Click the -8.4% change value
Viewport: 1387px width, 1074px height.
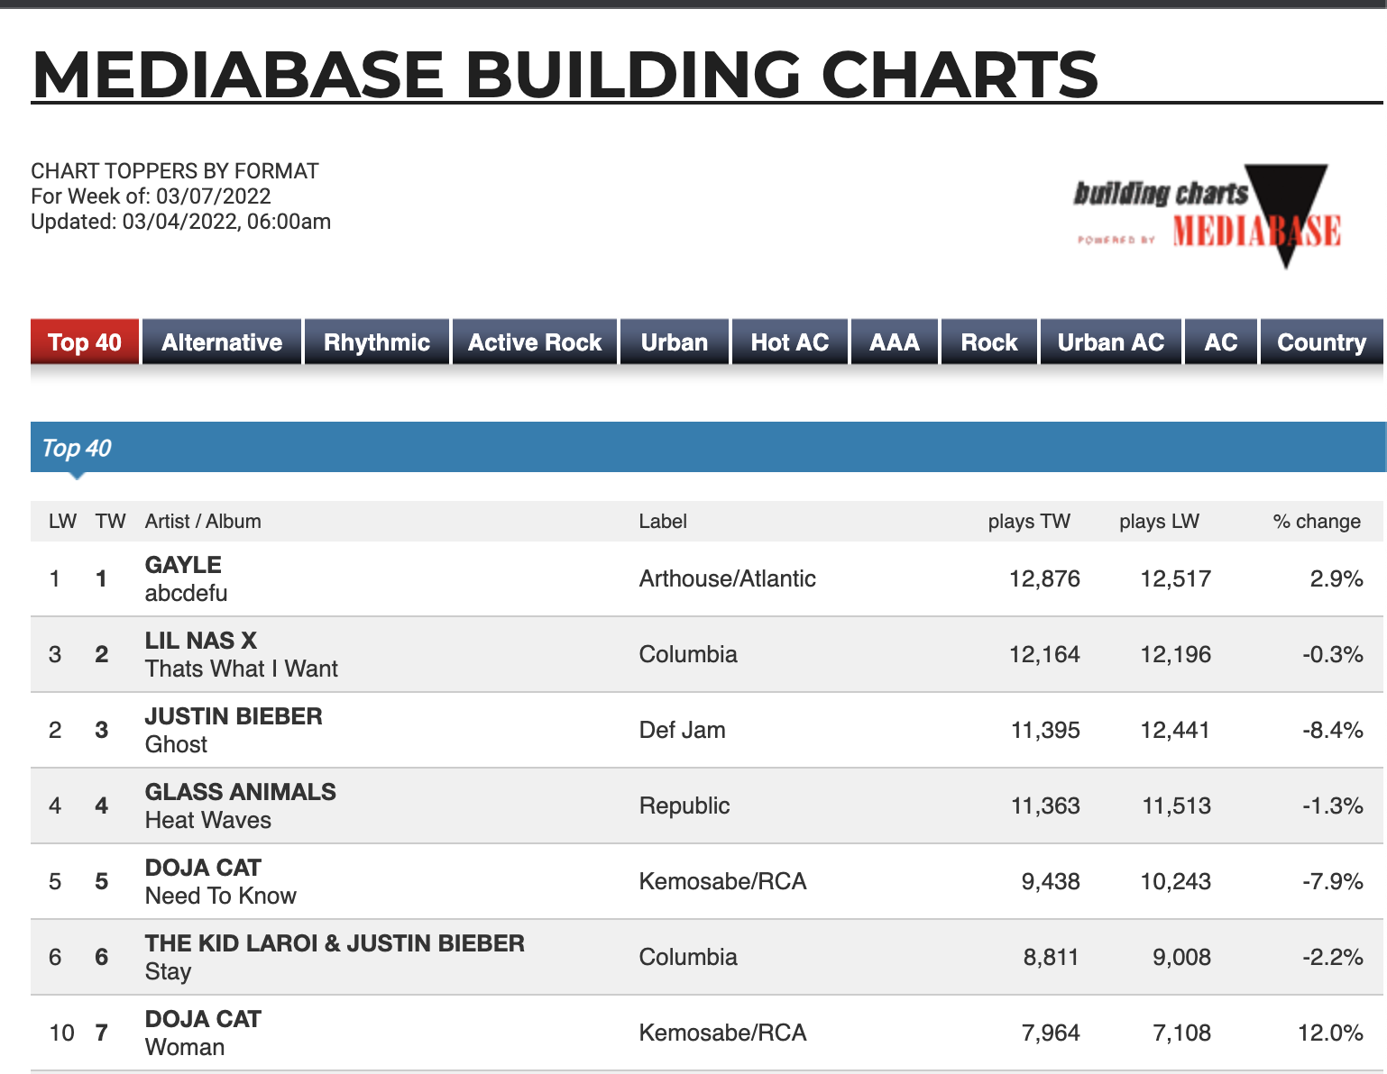coord(1332,730)
